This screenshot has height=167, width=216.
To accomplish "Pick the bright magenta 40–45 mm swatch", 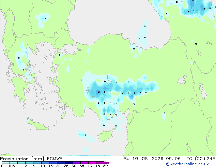I will (x=92, y=163).
